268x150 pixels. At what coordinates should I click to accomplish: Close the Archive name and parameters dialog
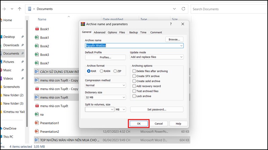click(183, 24)
